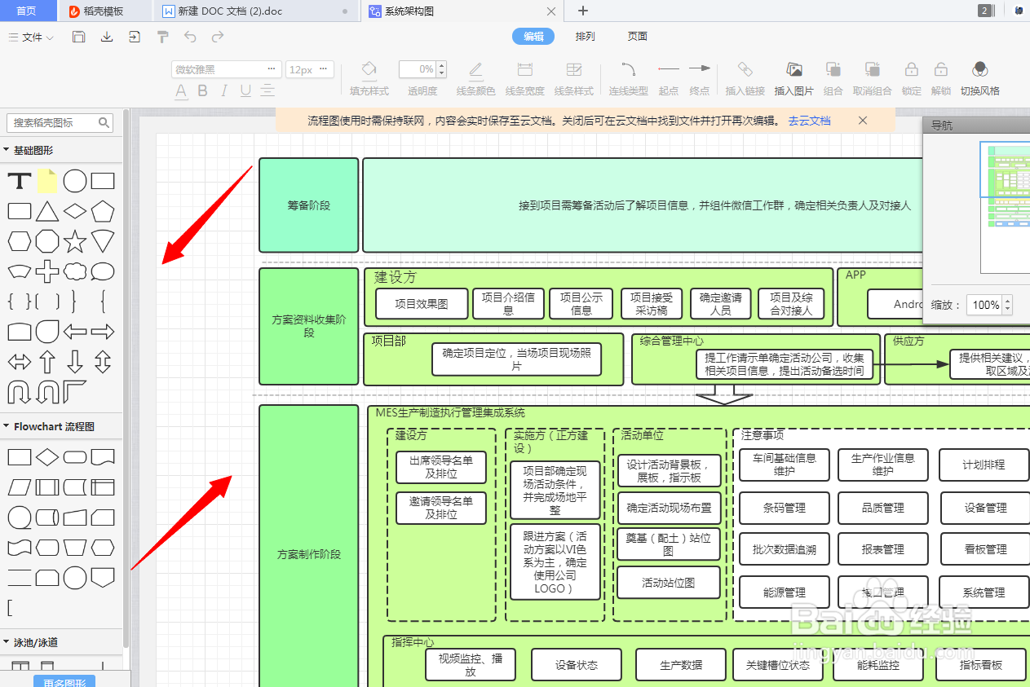Increase the 透明度 opacity value with the stepper
This screenshot has width=1030, height=687.
click(440, 65)
